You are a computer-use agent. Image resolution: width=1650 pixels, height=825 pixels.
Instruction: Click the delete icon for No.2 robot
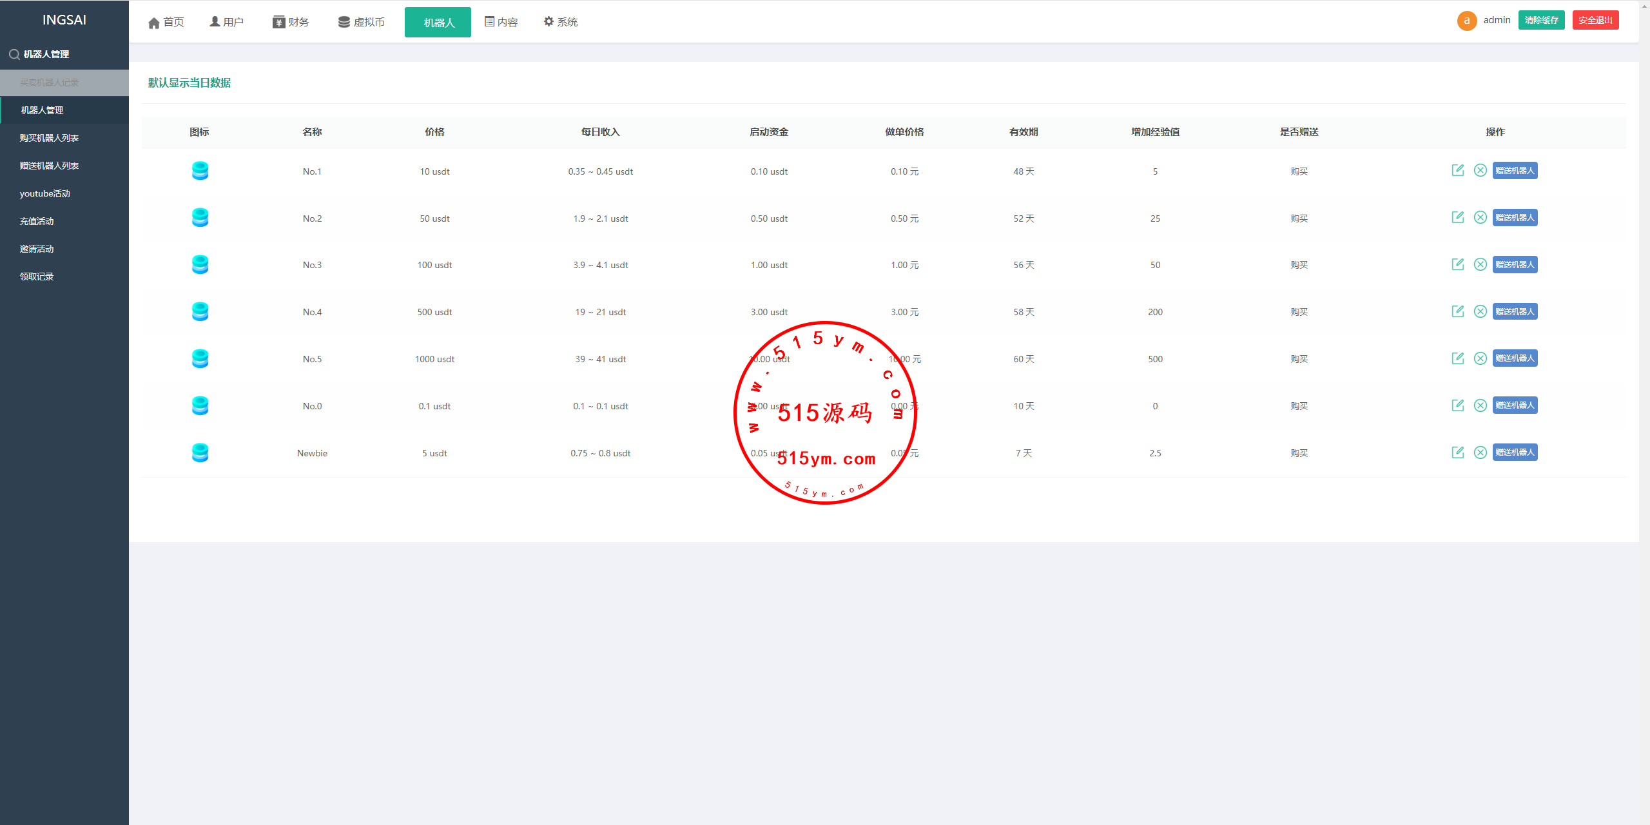[x=1480, y=217]
